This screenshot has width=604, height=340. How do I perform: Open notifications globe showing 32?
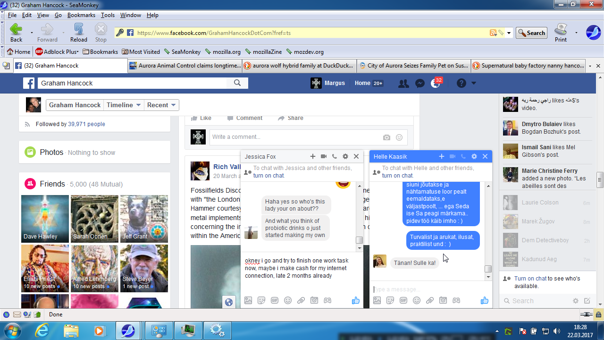pyautogui.click(x=436, y=83)
